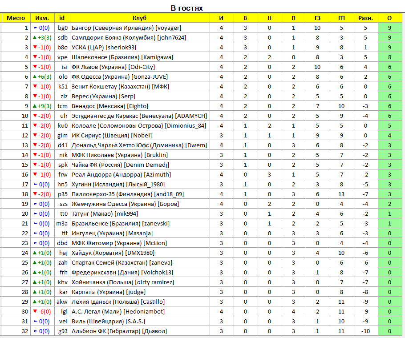Select club 'Татунг (Макао) [mik994]'
This screenshot has width=405, height=338.
[x=105, y=214]
